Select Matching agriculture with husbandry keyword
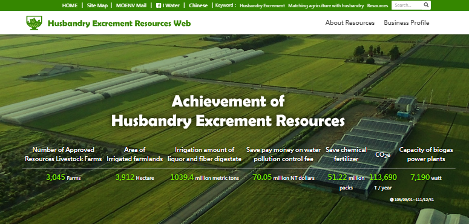 326,5
